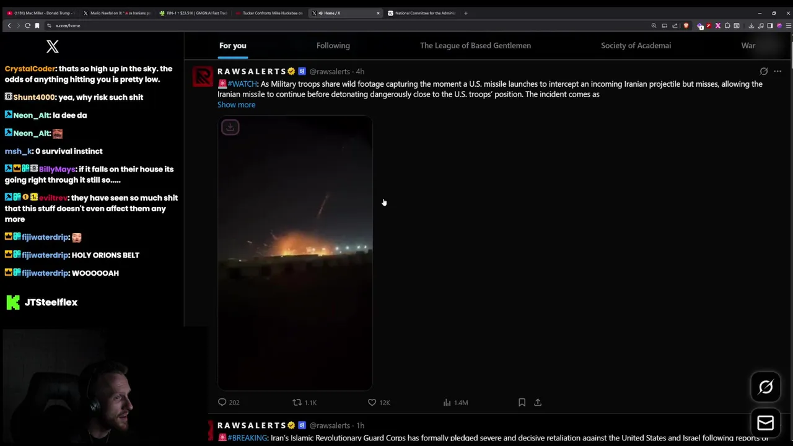Image resolution: width=793 pixels, height=446 pixels.
Task: Open the @rawsalerts profile handle
Action: point(330,71)
